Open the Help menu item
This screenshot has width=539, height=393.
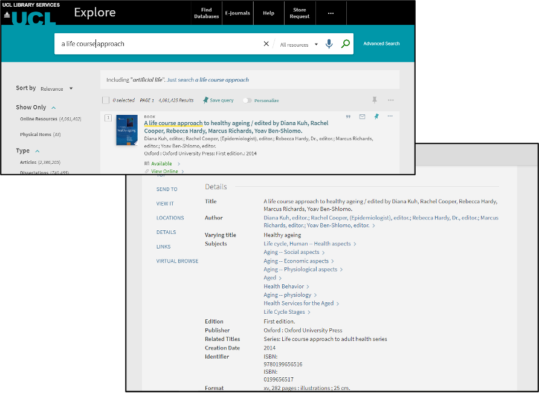point(268,13)
